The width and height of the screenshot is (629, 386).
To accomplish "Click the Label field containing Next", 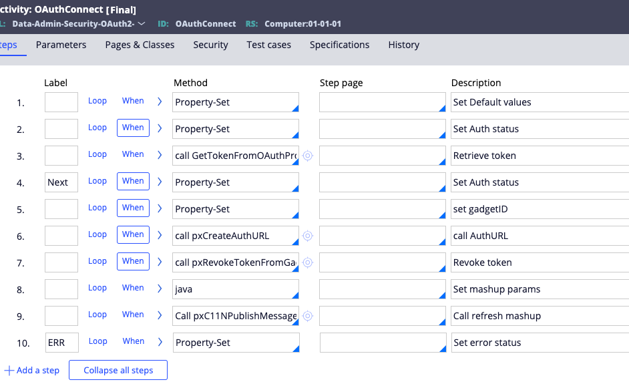I will tap(61, 182).
